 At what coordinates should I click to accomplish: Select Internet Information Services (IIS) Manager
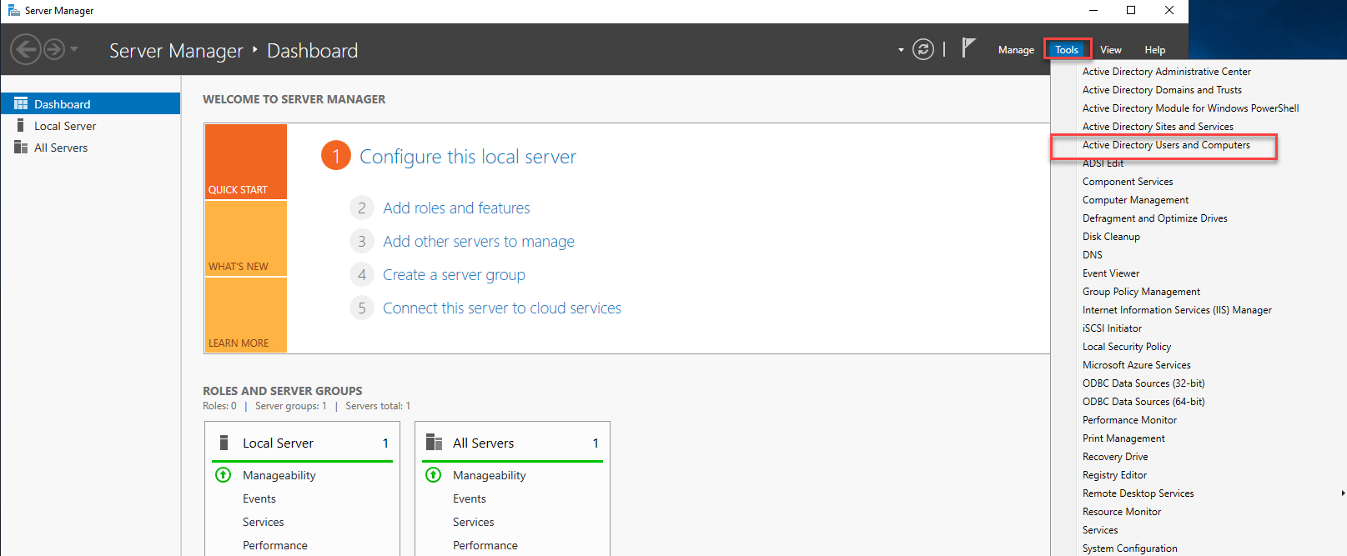click(x=1177, y=310)
